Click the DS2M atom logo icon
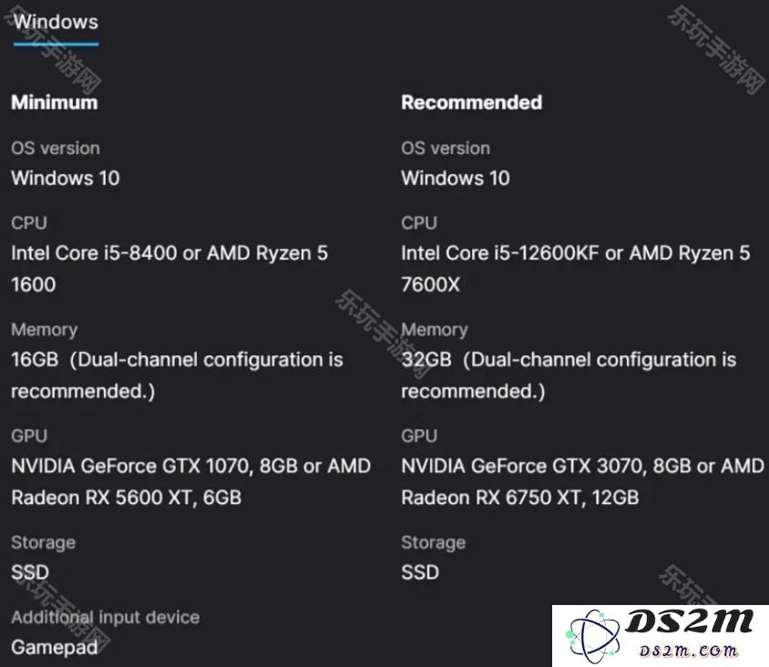This screenshot has width=769, height=667. click(x=592, y=636)
